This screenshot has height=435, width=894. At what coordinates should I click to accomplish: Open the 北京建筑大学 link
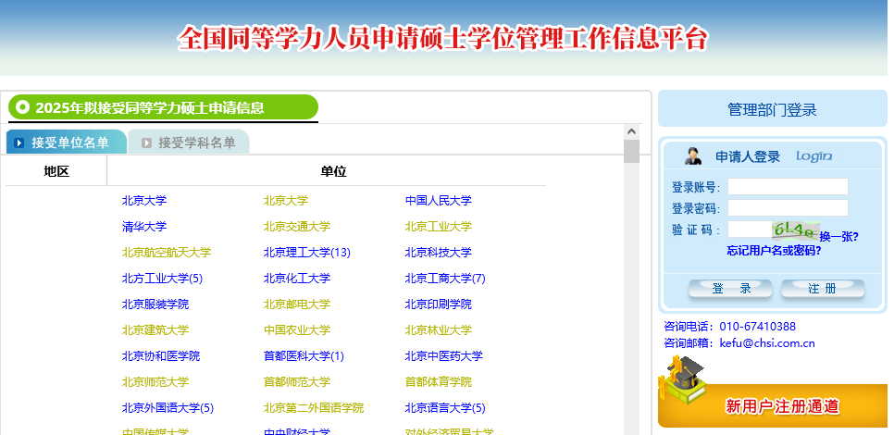155,330
